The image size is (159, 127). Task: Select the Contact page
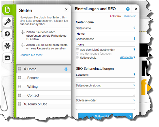[x=44, y=95]
